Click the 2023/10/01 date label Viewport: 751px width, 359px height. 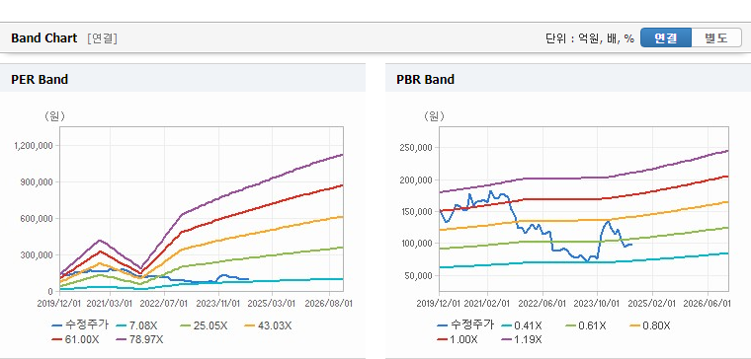[598, 303]
